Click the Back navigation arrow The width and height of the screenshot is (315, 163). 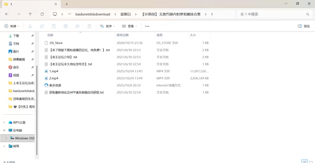[7, 14]
